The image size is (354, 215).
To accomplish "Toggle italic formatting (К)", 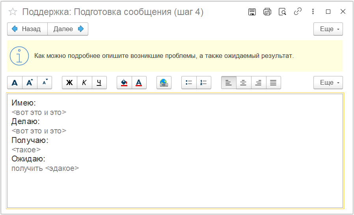I will click(84, 83).
